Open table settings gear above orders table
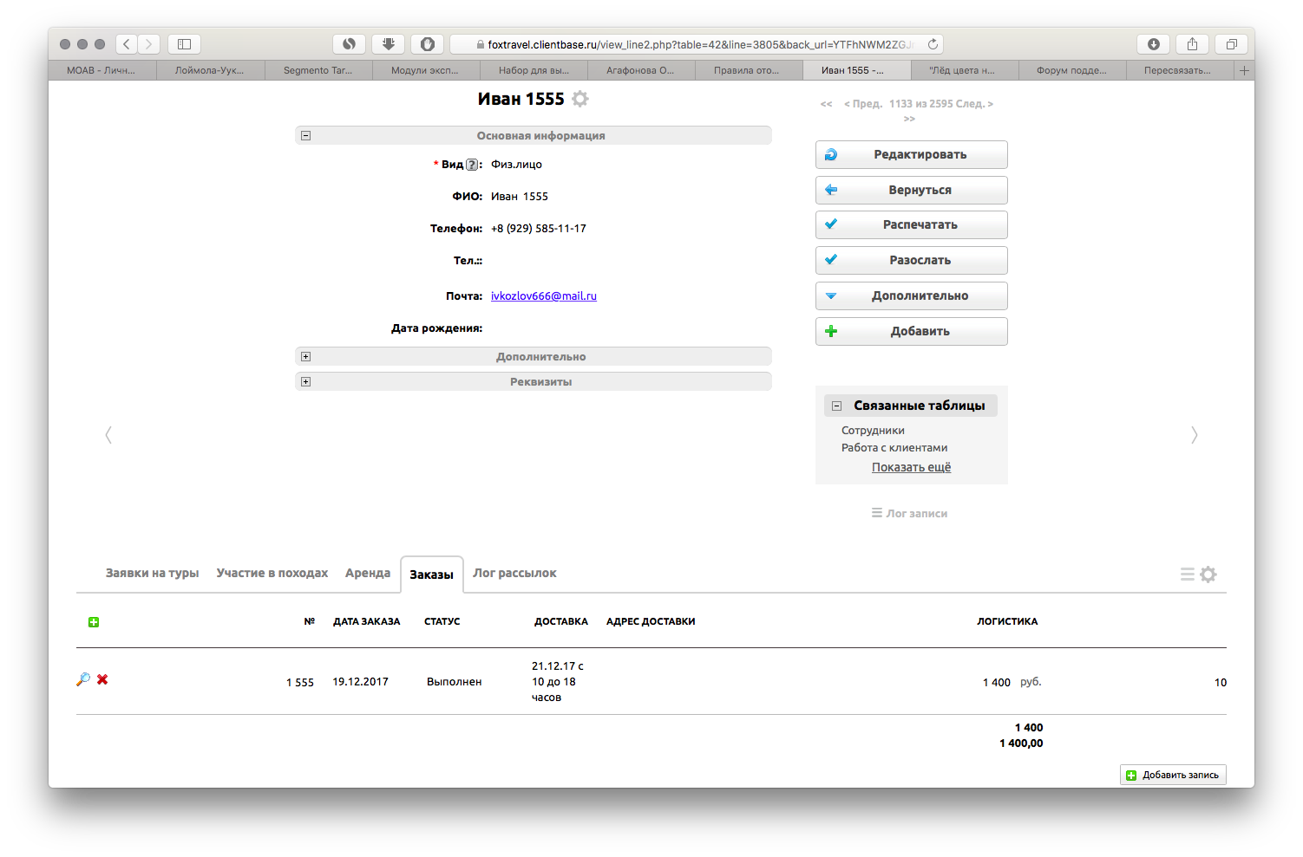 click(1208, 575)
